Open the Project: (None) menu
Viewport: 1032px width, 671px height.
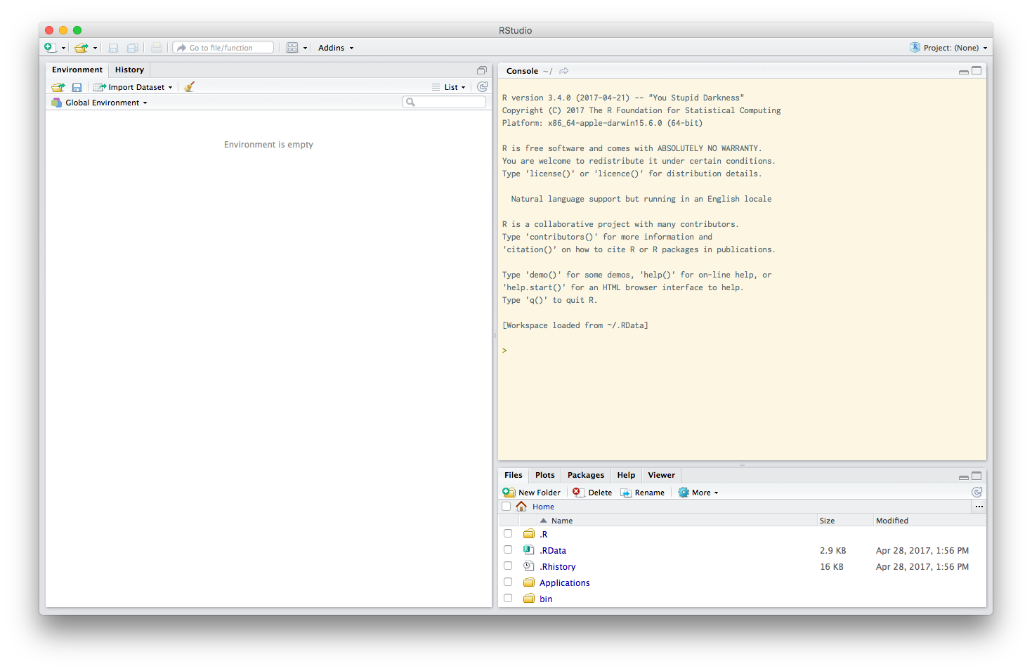pos(948,48)
